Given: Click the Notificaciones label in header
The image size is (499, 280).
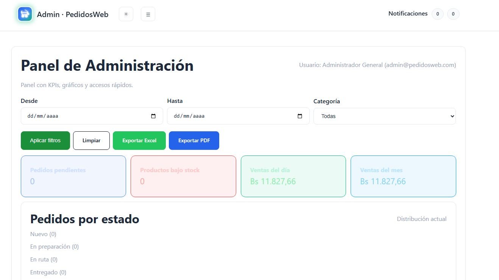Looking at the screenshot, I should point(408,14).
